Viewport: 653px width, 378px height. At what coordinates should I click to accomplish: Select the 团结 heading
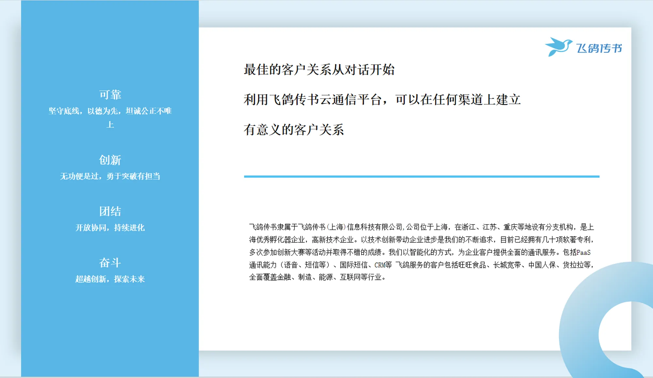[110, 211]
